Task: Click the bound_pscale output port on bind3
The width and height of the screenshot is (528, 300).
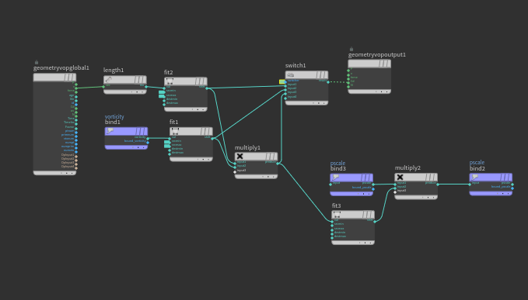Action: pos(373,189)
